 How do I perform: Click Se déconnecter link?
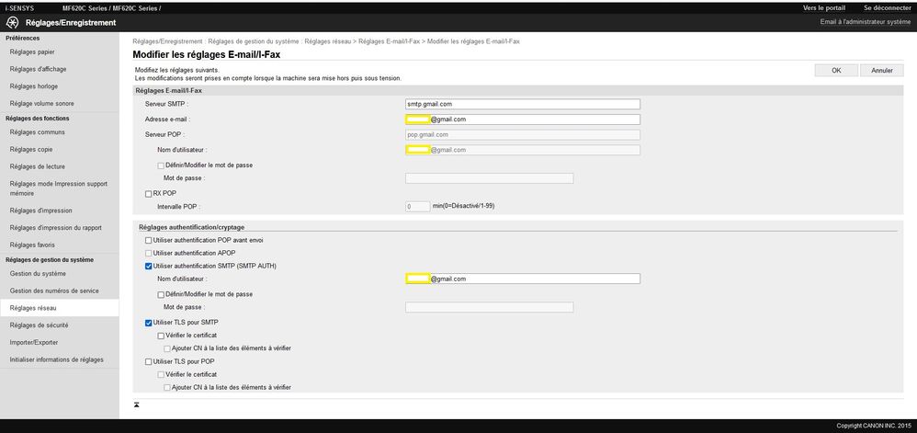[879, 7]
